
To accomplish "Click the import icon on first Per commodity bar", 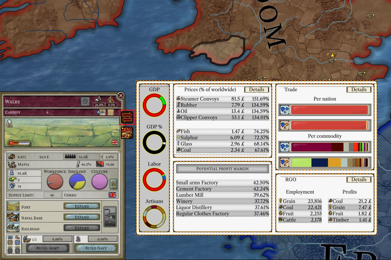I will (284, 147).
